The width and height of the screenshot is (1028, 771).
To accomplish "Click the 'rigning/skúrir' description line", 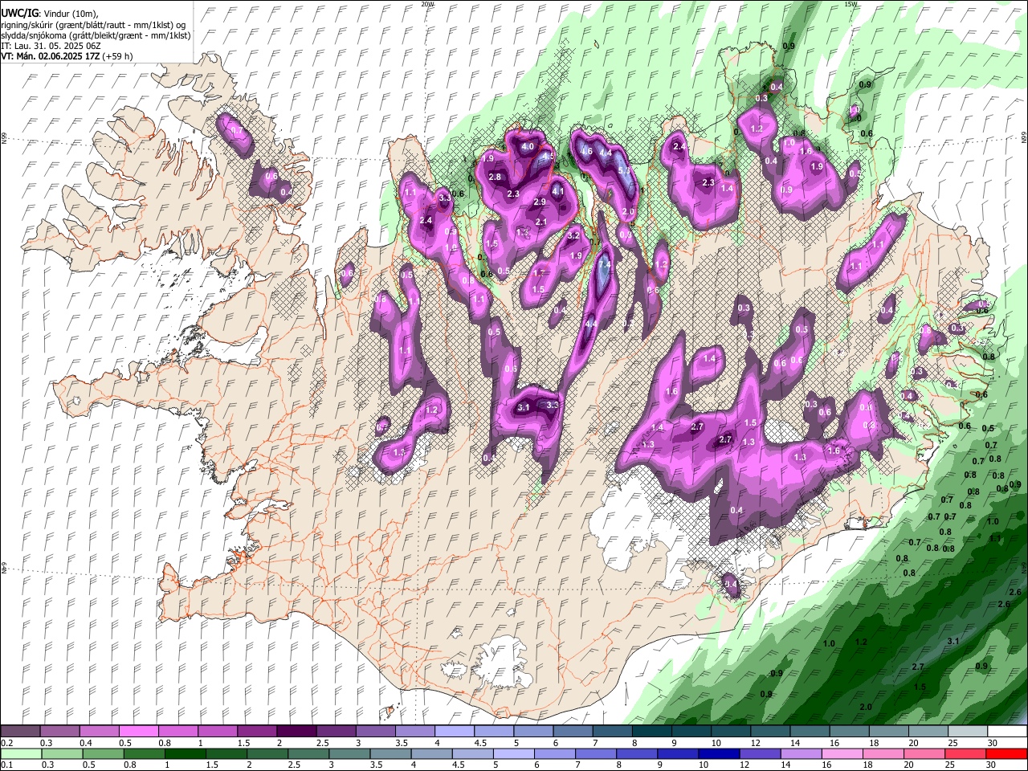I will pos(93,25).
